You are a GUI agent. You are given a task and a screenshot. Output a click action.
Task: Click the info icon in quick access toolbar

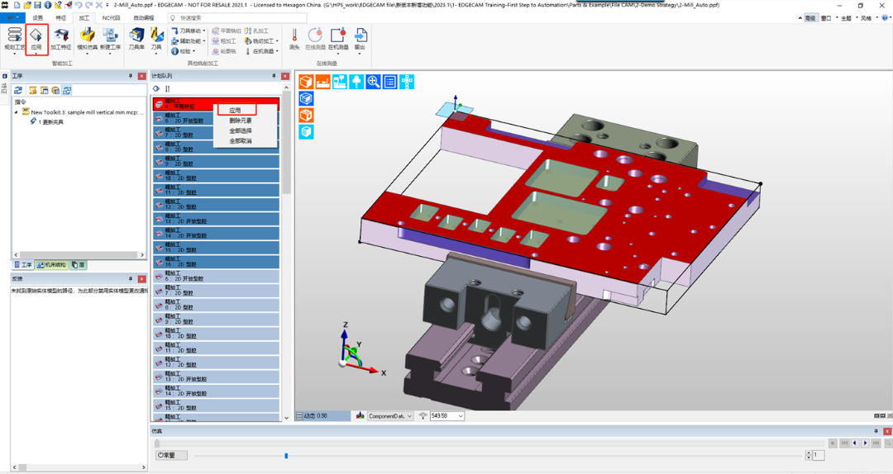[47, 5]
